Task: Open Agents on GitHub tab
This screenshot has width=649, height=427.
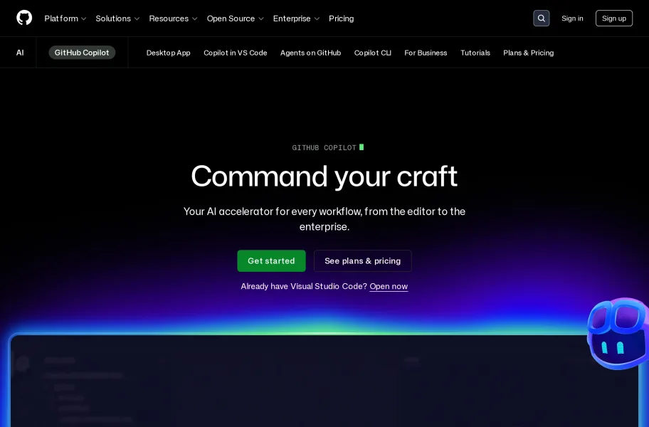Action: 310,53
